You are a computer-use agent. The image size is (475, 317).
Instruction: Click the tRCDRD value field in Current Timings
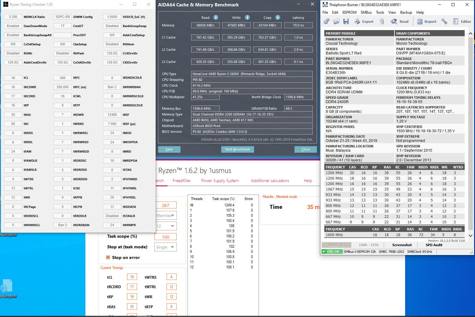[132, 287]
